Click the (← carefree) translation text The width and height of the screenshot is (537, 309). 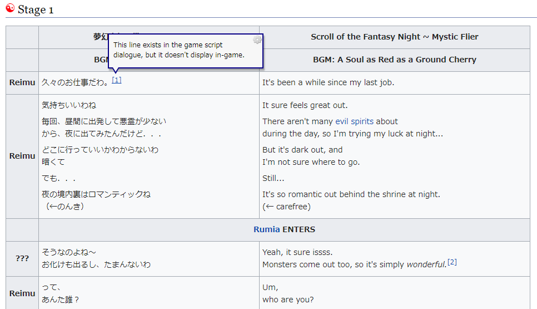click(x=286, y=207)
